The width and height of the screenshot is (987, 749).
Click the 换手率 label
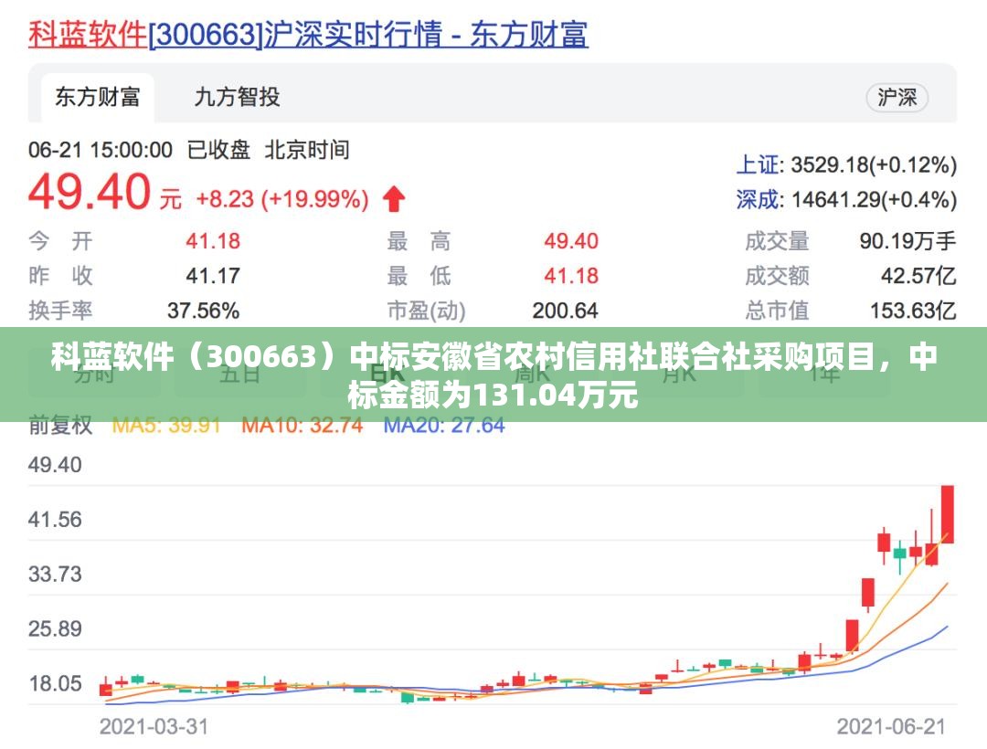60,311
